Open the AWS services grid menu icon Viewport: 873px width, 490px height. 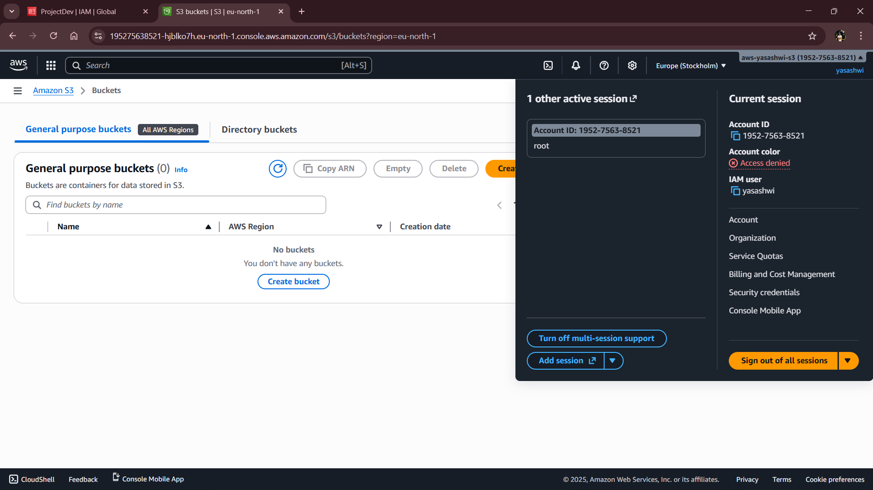point(50,65)
